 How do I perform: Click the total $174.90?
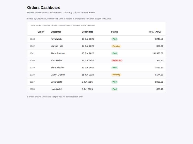pyautogui.click(x=159, y=75)
